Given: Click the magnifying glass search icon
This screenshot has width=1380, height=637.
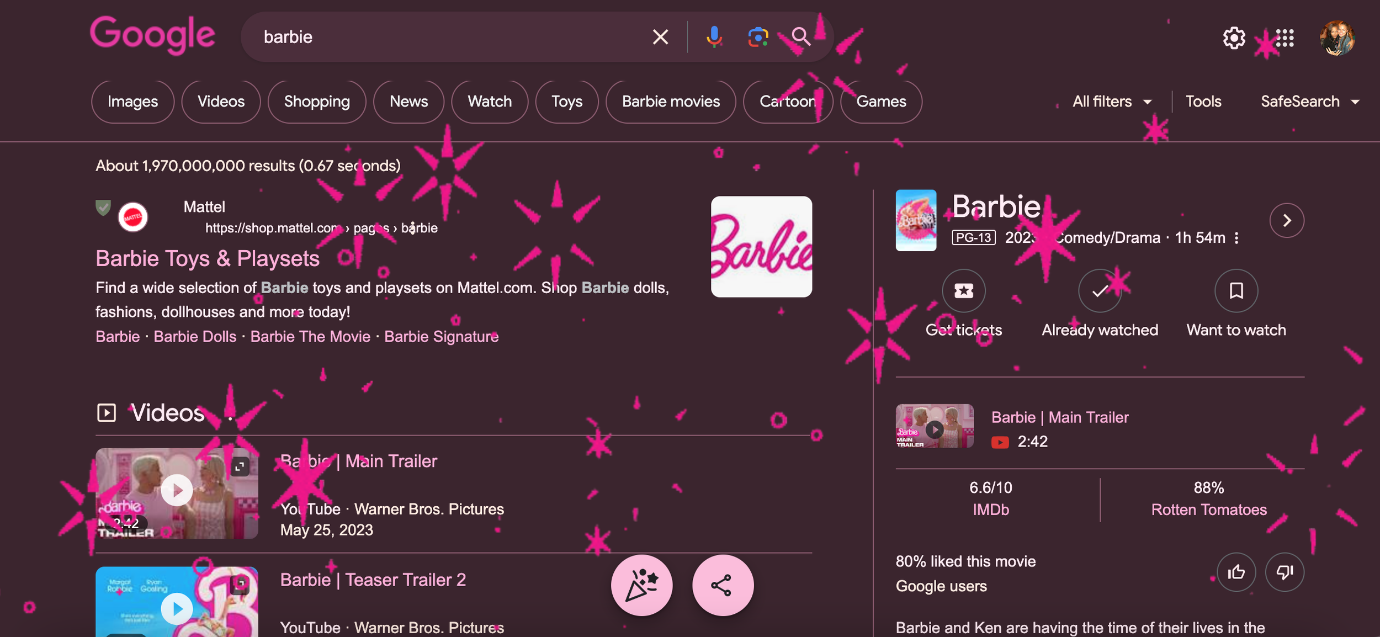Looking at the screenshot, I should [801, 37].
